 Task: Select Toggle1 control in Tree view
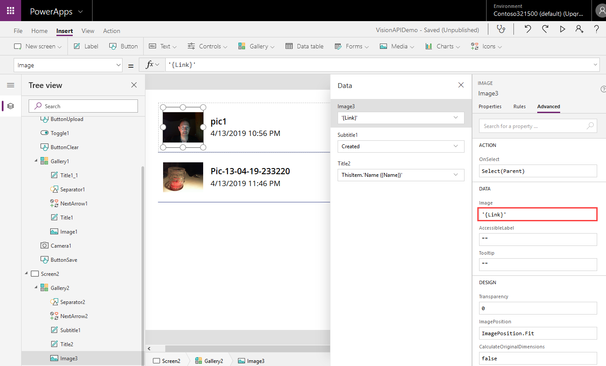click(x=60, y=133)
